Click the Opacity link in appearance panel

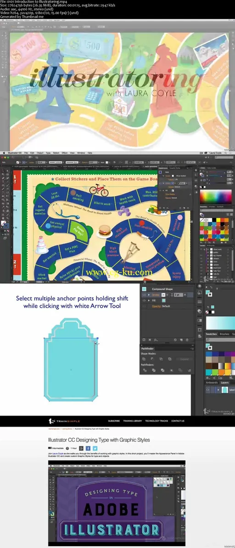[156, 306]
